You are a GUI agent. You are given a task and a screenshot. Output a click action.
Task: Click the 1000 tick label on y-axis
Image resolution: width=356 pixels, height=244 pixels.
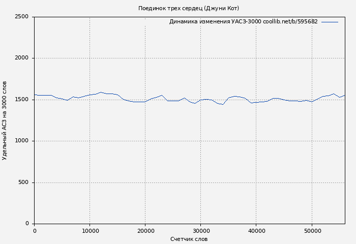click(x=21, y=141)
